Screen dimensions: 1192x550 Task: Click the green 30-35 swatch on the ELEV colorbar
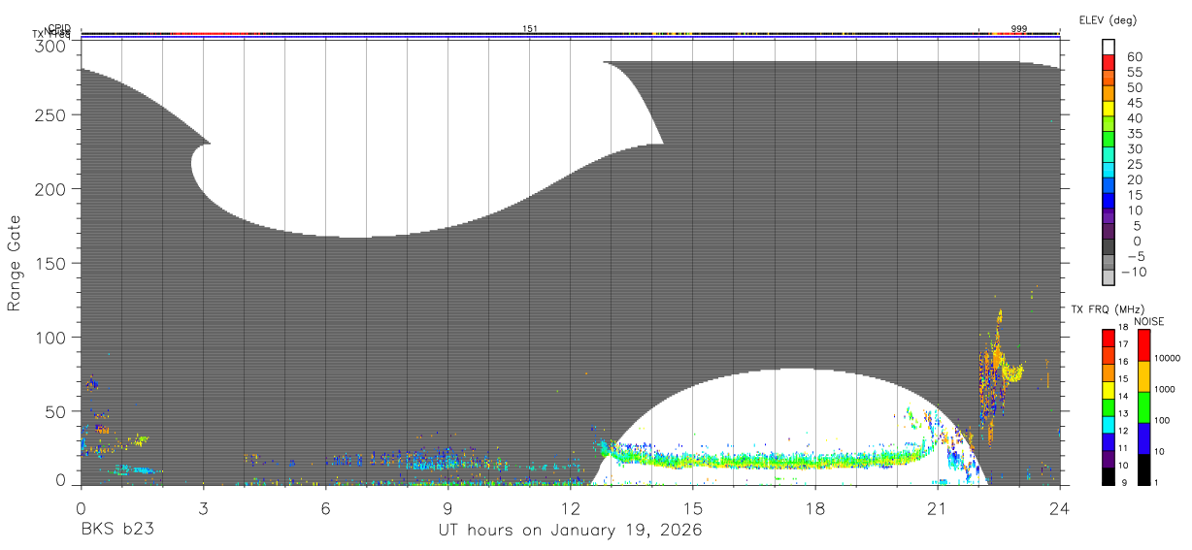1109,140
